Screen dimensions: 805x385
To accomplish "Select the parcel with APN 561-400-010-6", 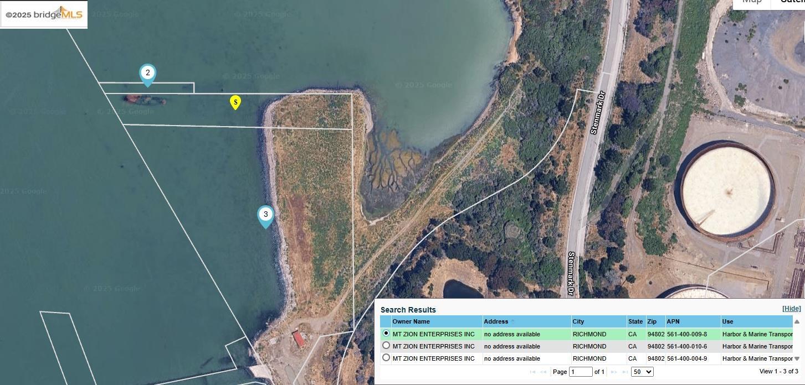I will pyautogui.click(x=386, y=346).
